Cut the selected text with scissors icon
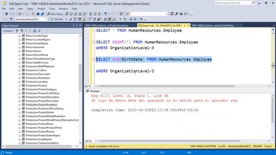This screenshot has width=276, height=155. [91, 14]
